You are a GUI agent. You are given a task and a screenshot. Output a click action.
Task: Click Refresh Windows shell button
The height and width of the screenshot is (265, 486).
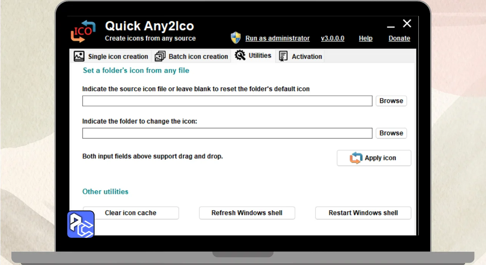(x=247, y=213)
